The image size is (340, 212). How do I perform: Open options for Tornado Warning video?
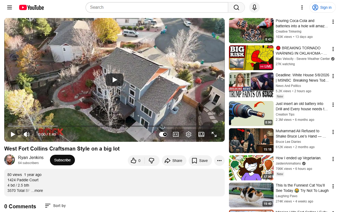click(x=333, y=49)
